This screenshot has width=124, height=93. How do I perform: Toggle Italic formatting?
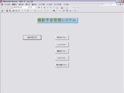coord(42,7)
